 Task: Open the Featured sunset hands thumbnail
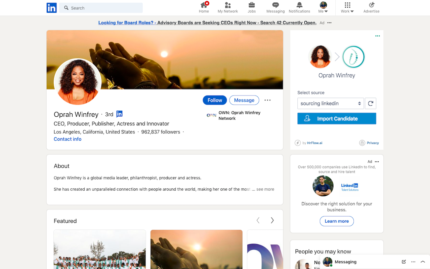[x=196, y=249]
